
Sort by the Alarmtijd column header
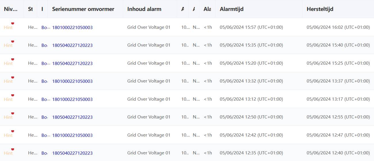click(x=232, y=9)
